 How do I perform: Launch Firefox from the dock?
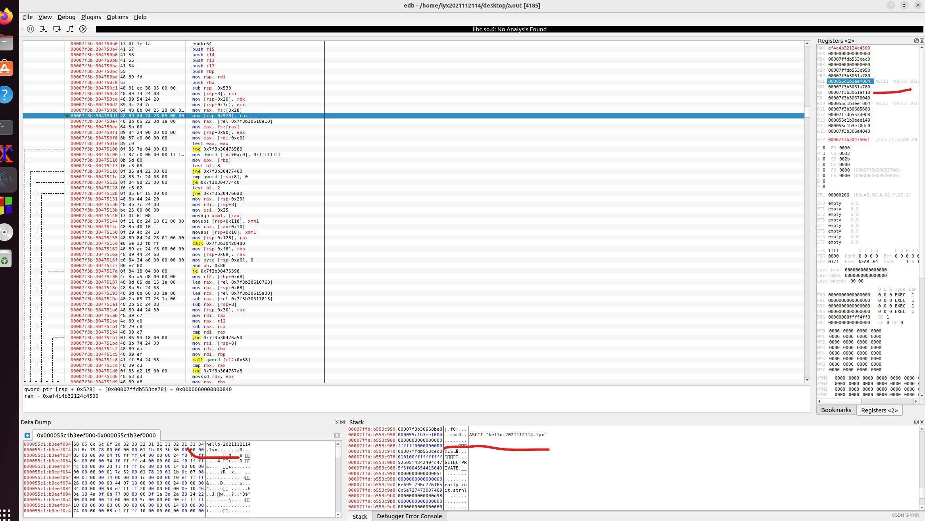tap(6, 17)
